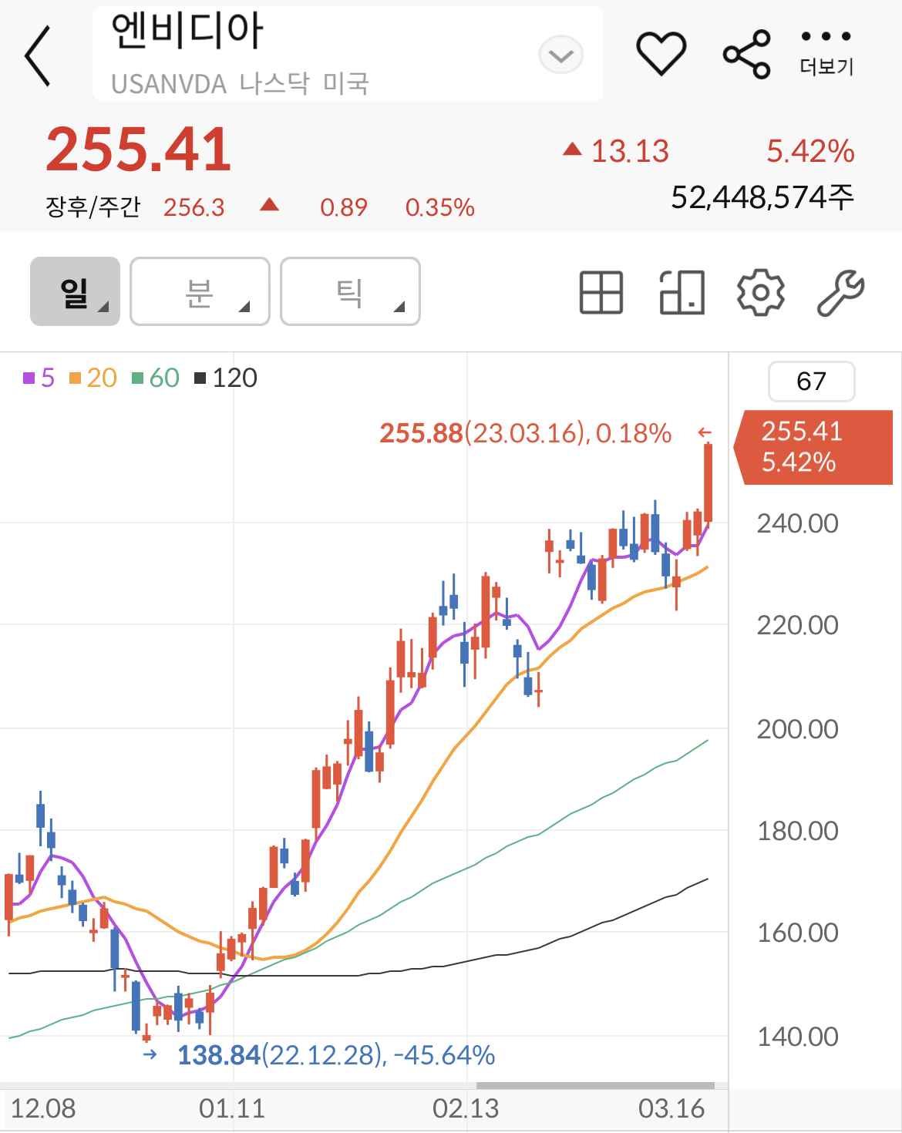Viewport: 902px width, 1133px height.
Task: Click the 140.00 price axis label
Action: click(x=798, y=1037)
